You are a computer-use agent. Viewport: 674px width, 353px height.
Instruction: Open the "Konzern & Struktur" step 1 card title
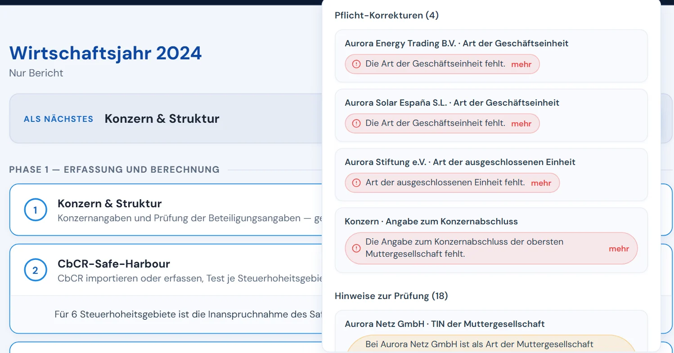tap(110, 204)
